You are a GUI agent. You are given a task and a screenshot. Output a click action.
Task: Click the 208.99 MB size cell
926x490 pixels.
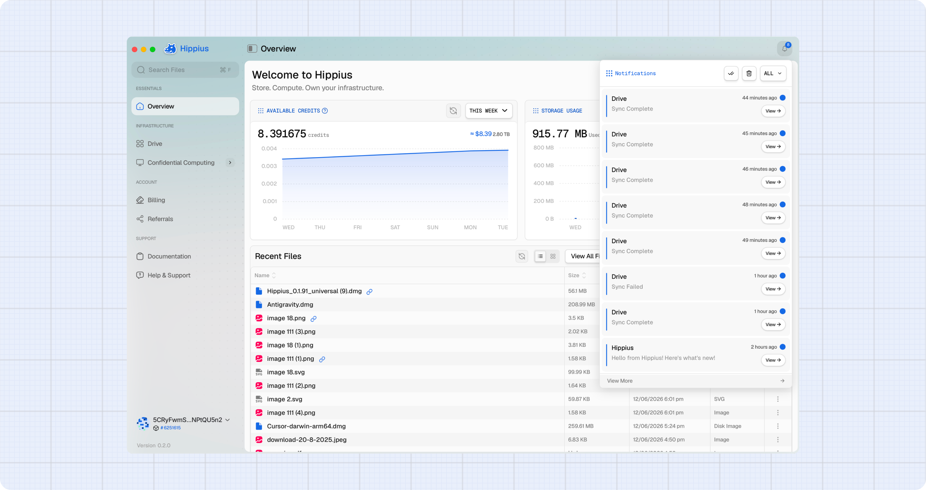click(x=581, y=304)
